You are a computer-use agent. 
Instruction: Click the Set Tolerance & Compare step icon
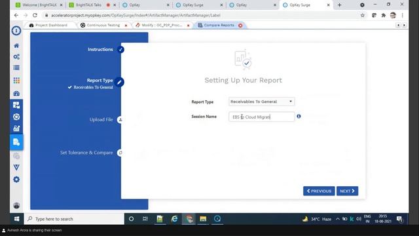(x=120, y=153)
